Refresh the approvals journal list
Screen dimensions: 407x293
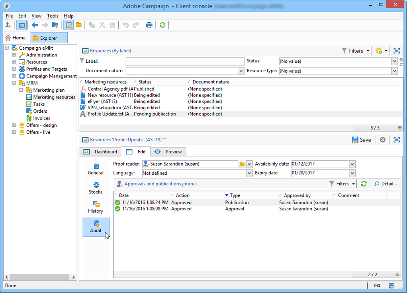[x=364, y=184]
